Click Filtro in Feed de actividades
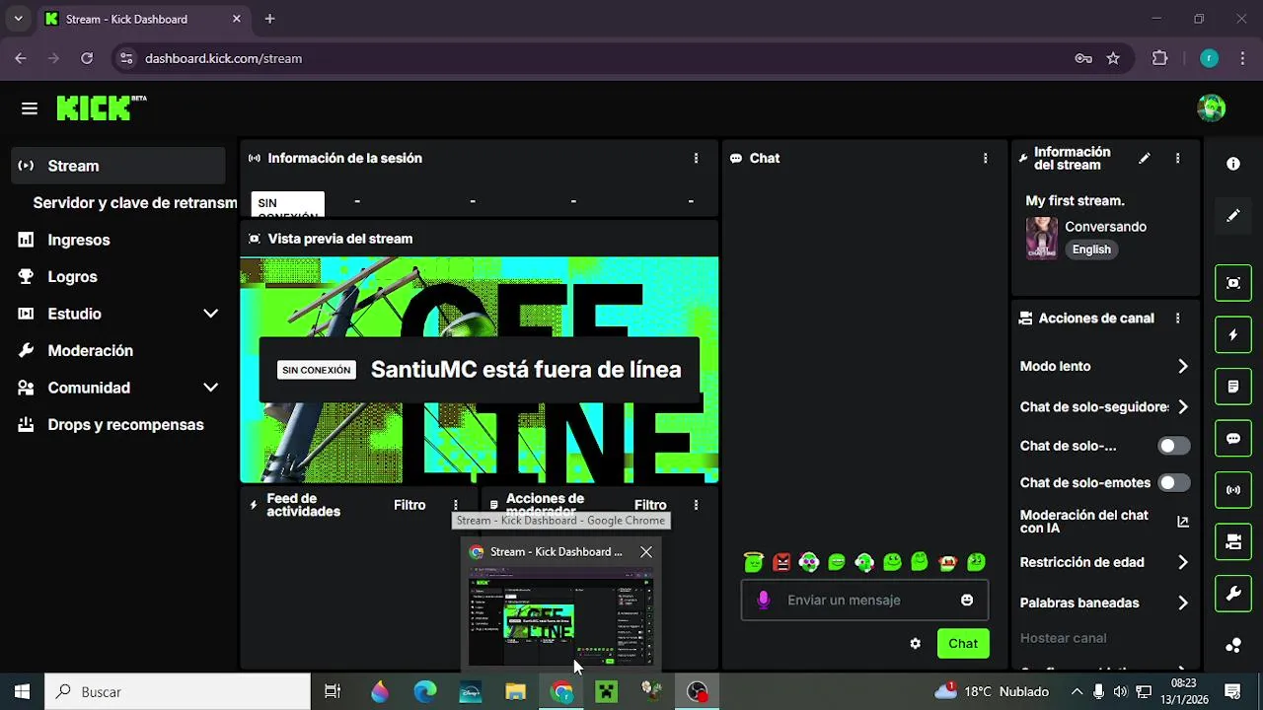This screenshot has height=710, width=1263. [x=409, y=505]
